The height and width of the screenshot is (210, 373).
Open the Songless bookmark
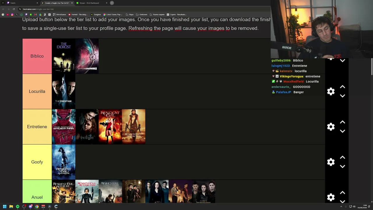tap(96, 15)
